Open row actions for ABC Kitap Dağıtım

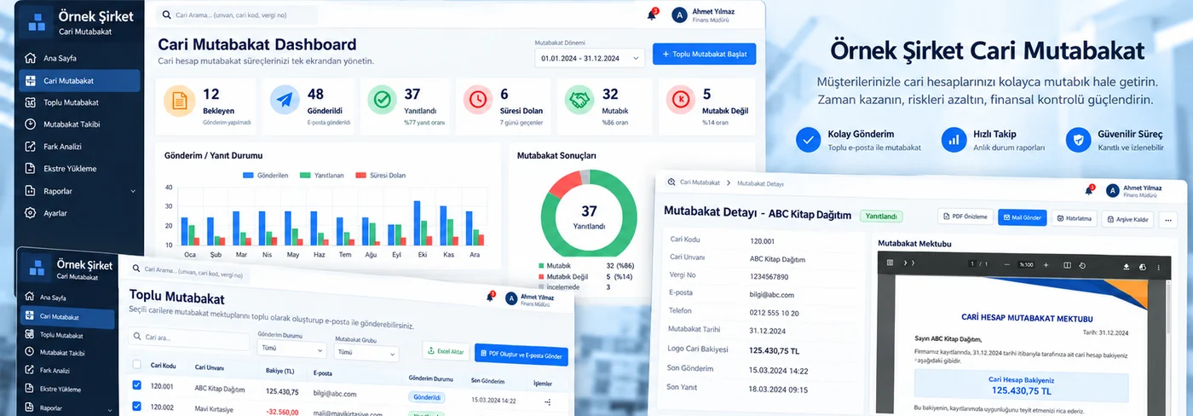(548, 402)
